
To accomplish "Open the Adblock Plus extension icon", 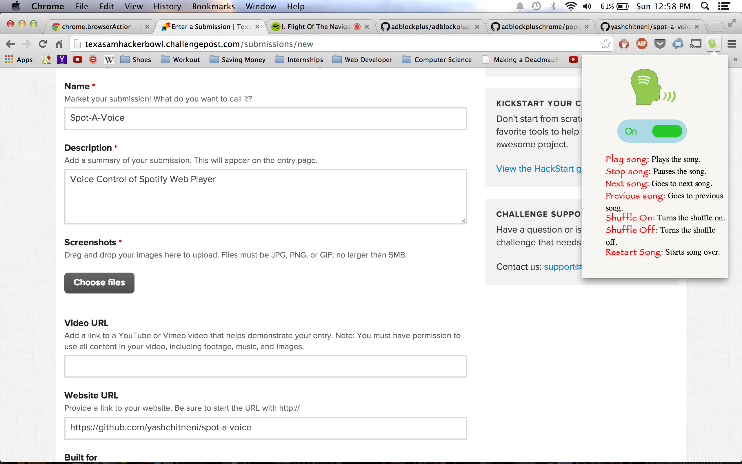I will click(x=641, y=44).
